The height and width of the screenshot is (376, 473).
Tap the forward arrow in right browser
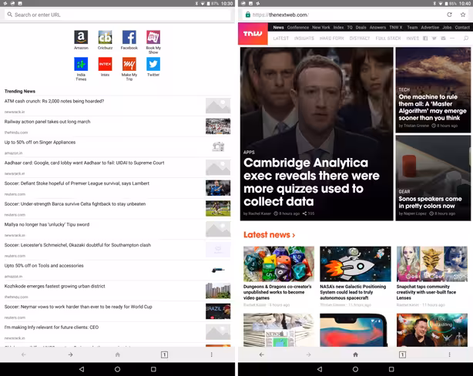(308, 354)
